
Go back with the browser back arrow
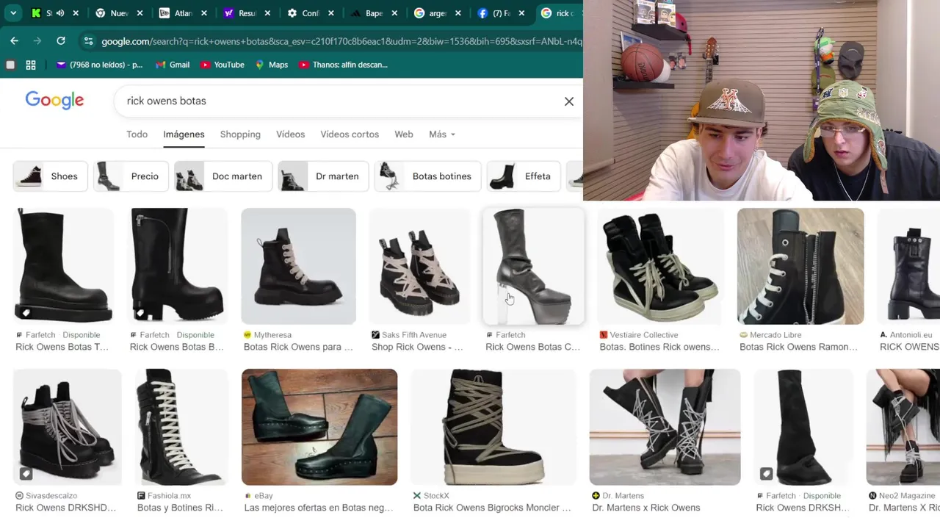[x=14, y=41]
